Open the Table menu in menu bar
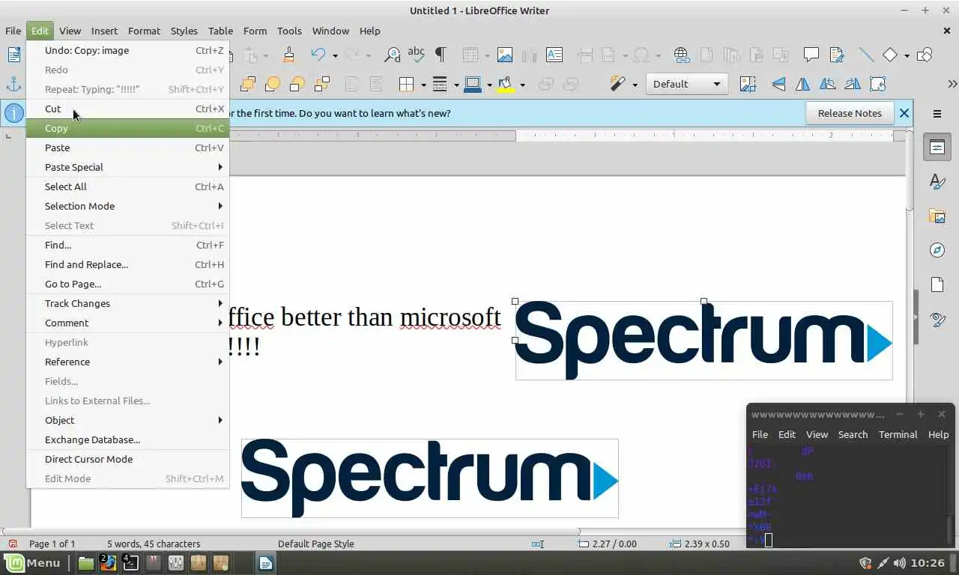 [x=220, y=31]
